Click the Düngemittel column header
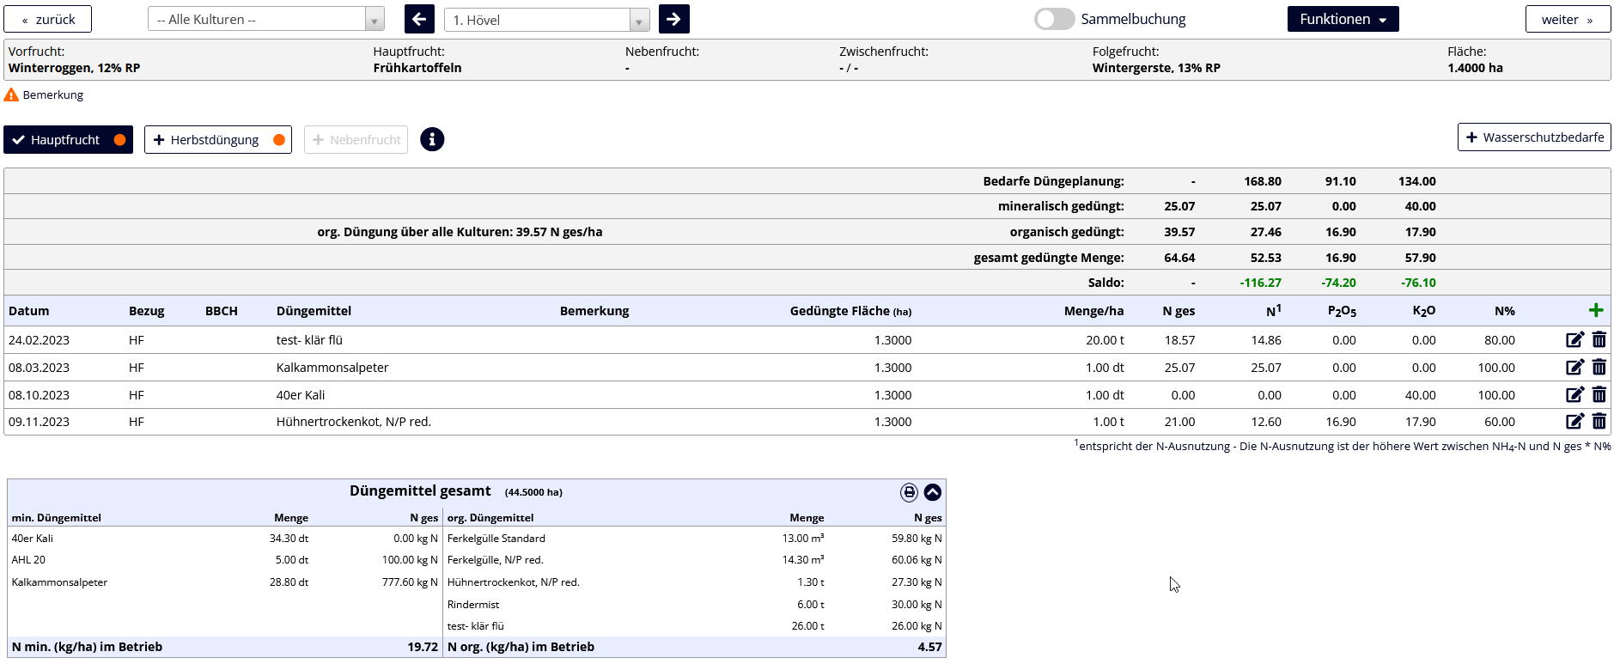 pos(314,311)
